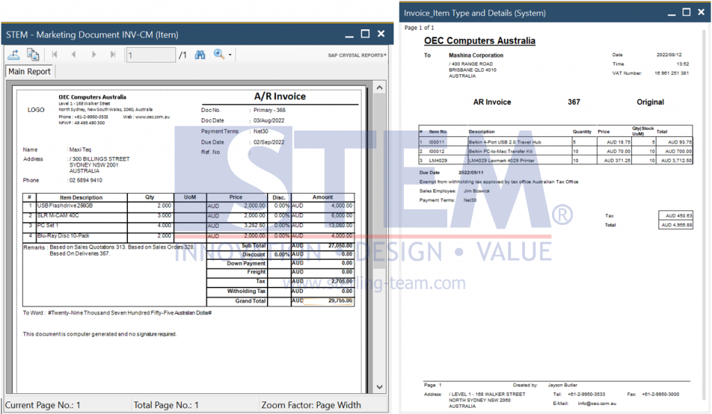Export the report using the export icon

pyautogui.click(x=15, y=54)
